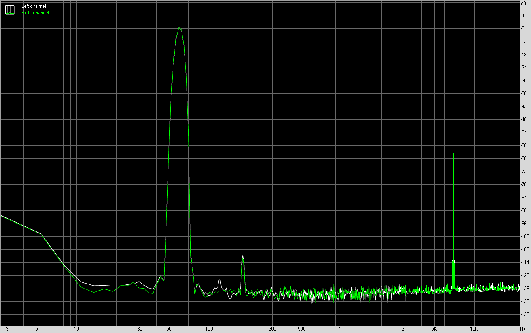Click the "-18" dB axis value
Image resolution: width=531 pixels, height=333 pixels.
pyautogui.click(x=524, y=55)
